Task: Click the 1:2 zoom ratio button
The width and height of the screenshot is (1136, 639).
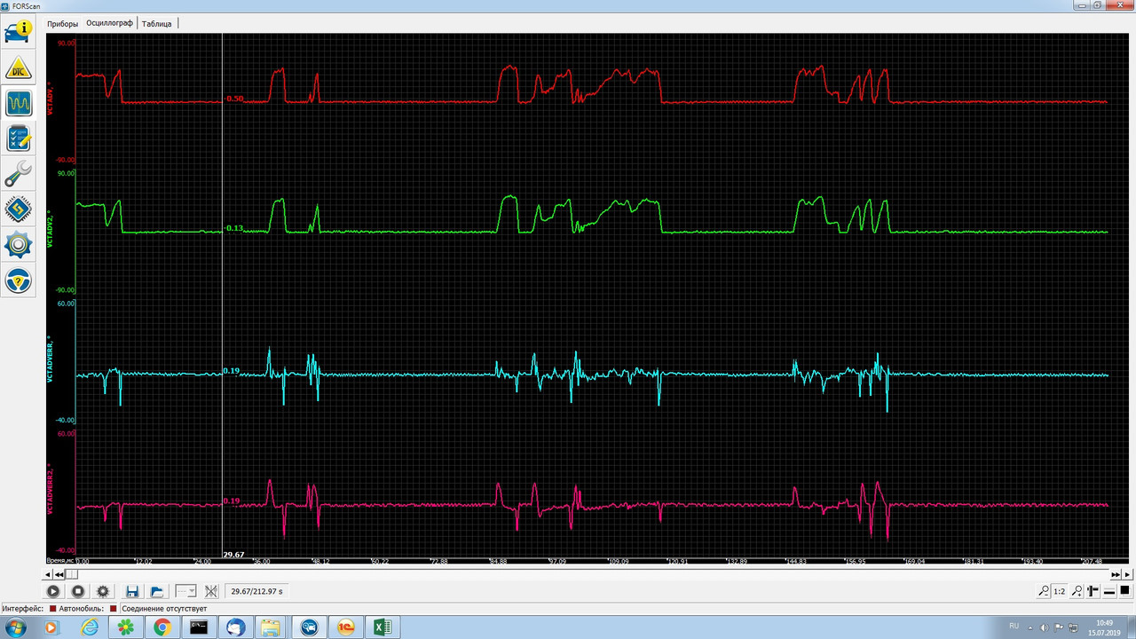Action: 1060,591
